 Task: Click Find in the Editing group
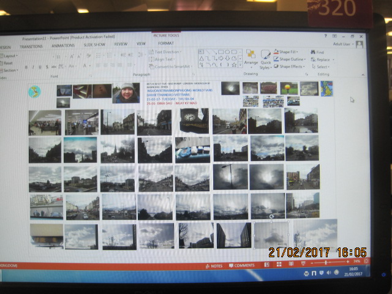click(x=317, y=52)
